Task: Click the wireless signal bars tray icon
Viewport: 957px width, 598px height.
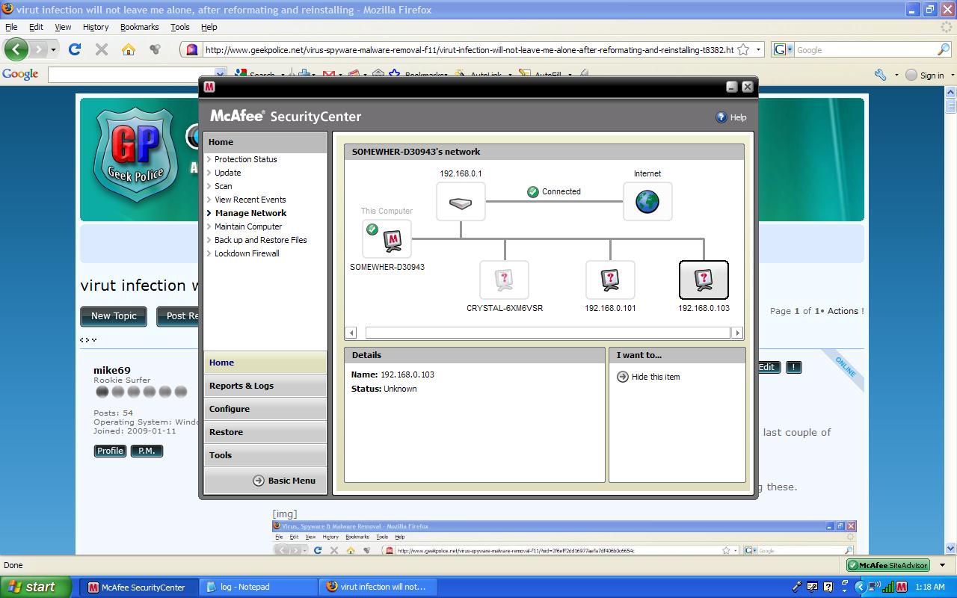Action: pyautogui.click(x=888, y=588)
